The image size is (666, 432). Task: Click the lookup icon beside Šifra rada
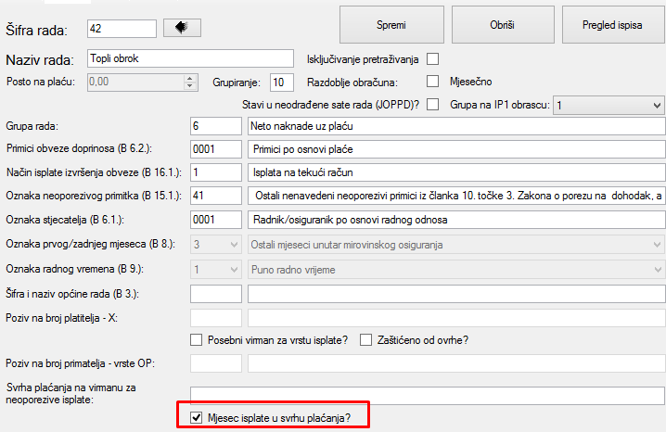pyautogui.click(x=182, y=28)
